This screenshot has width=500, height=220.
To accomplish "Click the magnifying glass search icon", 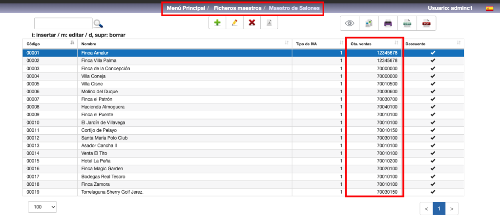I will (98, 23).
